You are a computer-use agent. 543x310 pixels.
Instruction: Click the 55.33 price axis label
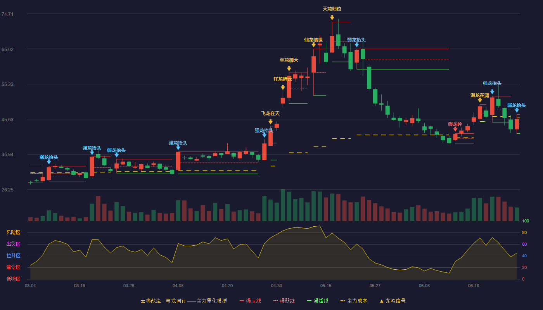pos(7,84)
